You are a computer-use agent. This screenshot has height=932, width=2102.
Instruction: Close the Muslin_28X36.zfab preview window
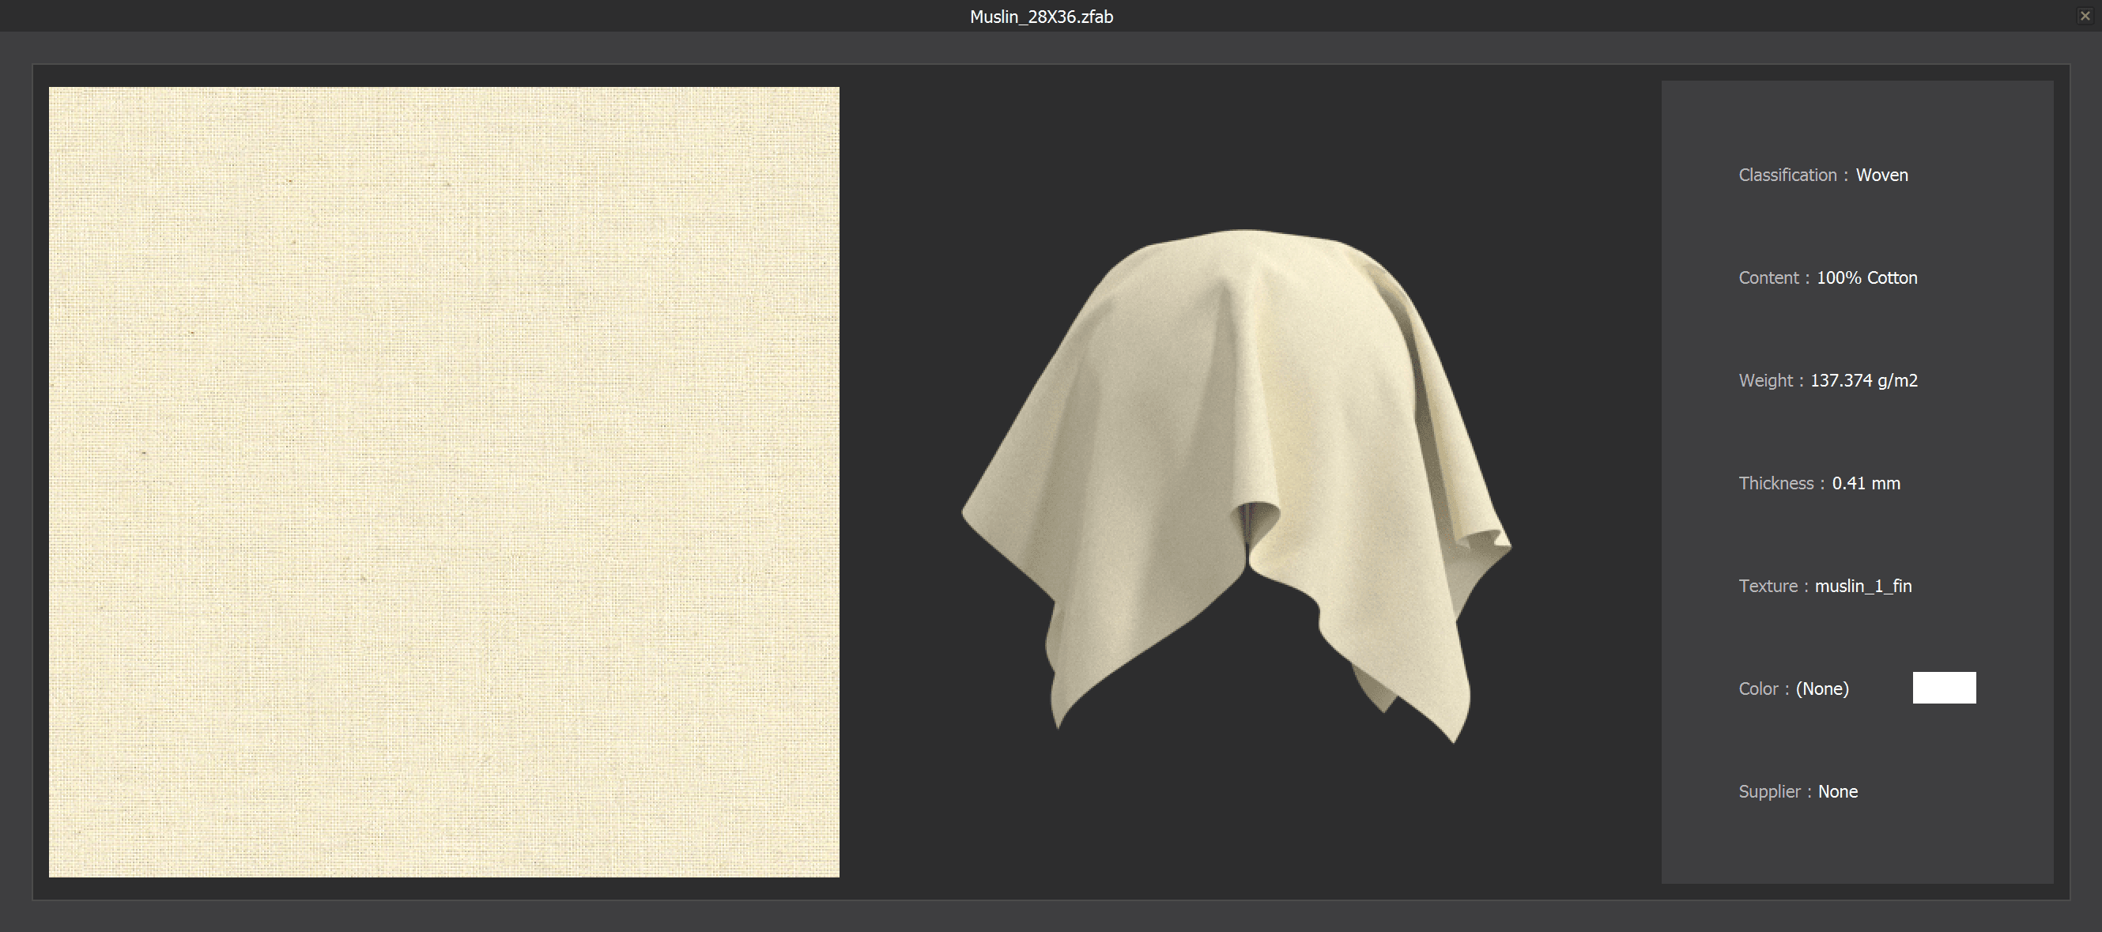tap(2085, 16)
